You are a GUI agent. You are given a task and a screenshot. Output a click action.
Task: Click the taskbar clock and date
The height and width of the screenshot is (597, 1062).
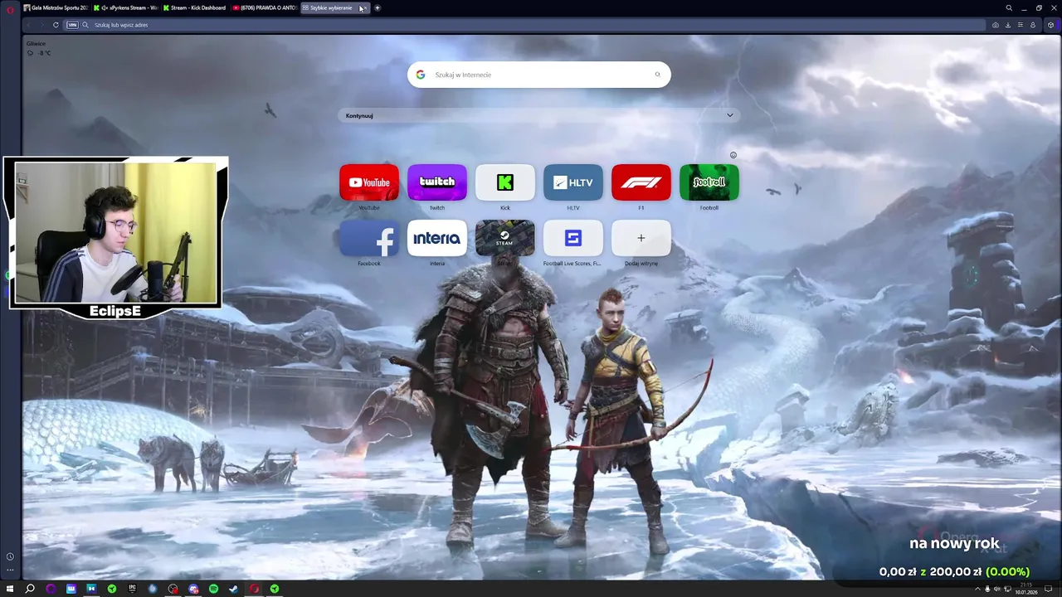tap(1027, 589)
